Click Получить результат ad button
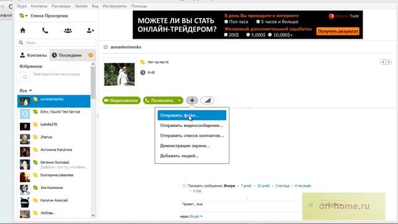Screen dimensions: 398x224 tap(338, 31)
